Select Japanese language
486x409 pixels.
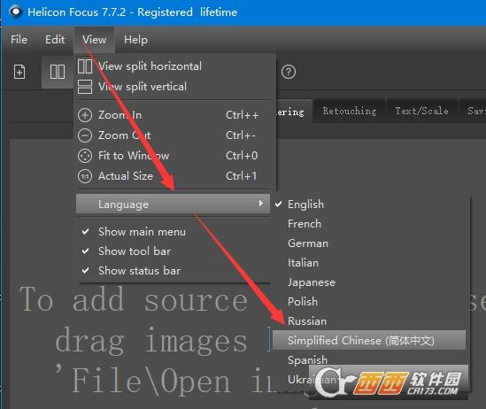tap(369, 282)
